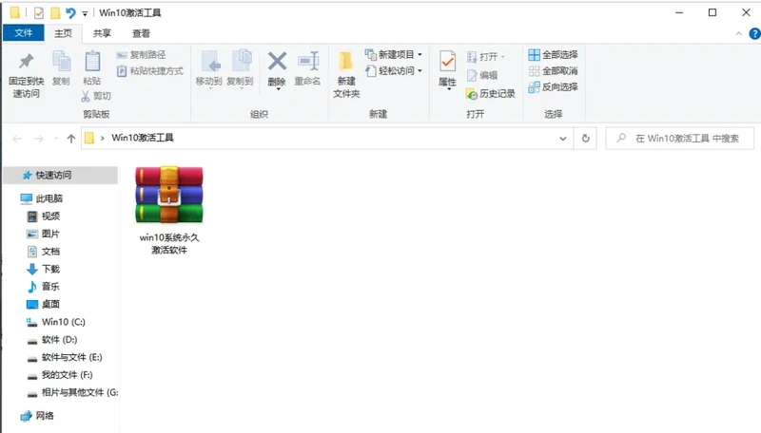Image resolution: width=761 pixels, height=433 pixels.
Task: Click Select all
Action: [554, 55]
